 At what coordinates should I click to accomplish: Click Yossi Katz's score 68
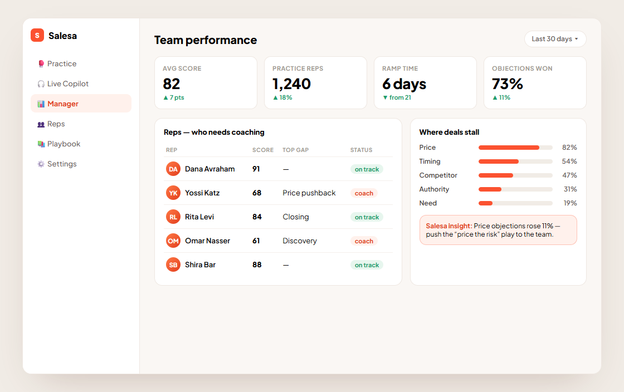point(257,193)
